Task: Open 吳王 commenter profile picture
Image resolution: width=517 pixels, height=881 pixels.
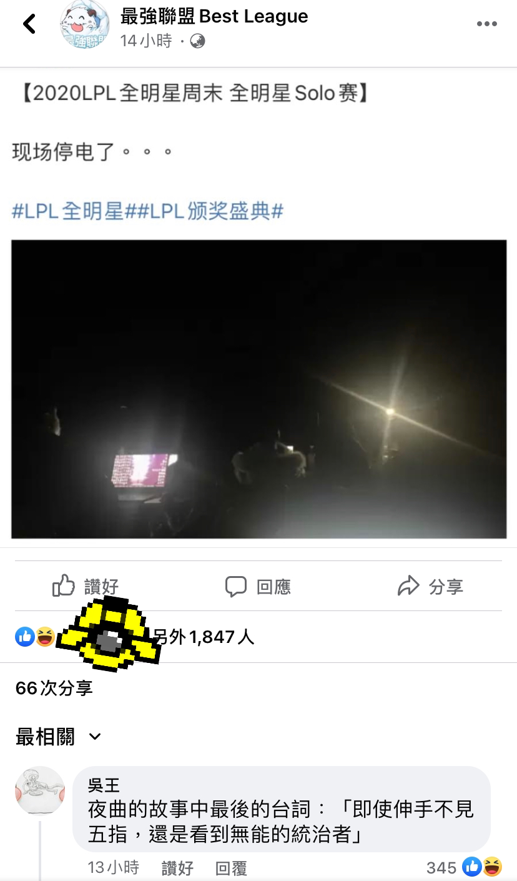Action: point(40,790)
